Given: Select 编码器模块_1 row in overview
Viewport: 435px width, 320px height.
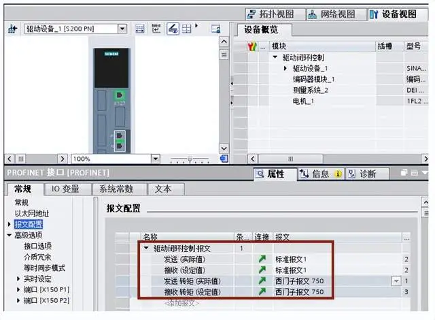Looking at the screenshot, I should coord(330,79).
